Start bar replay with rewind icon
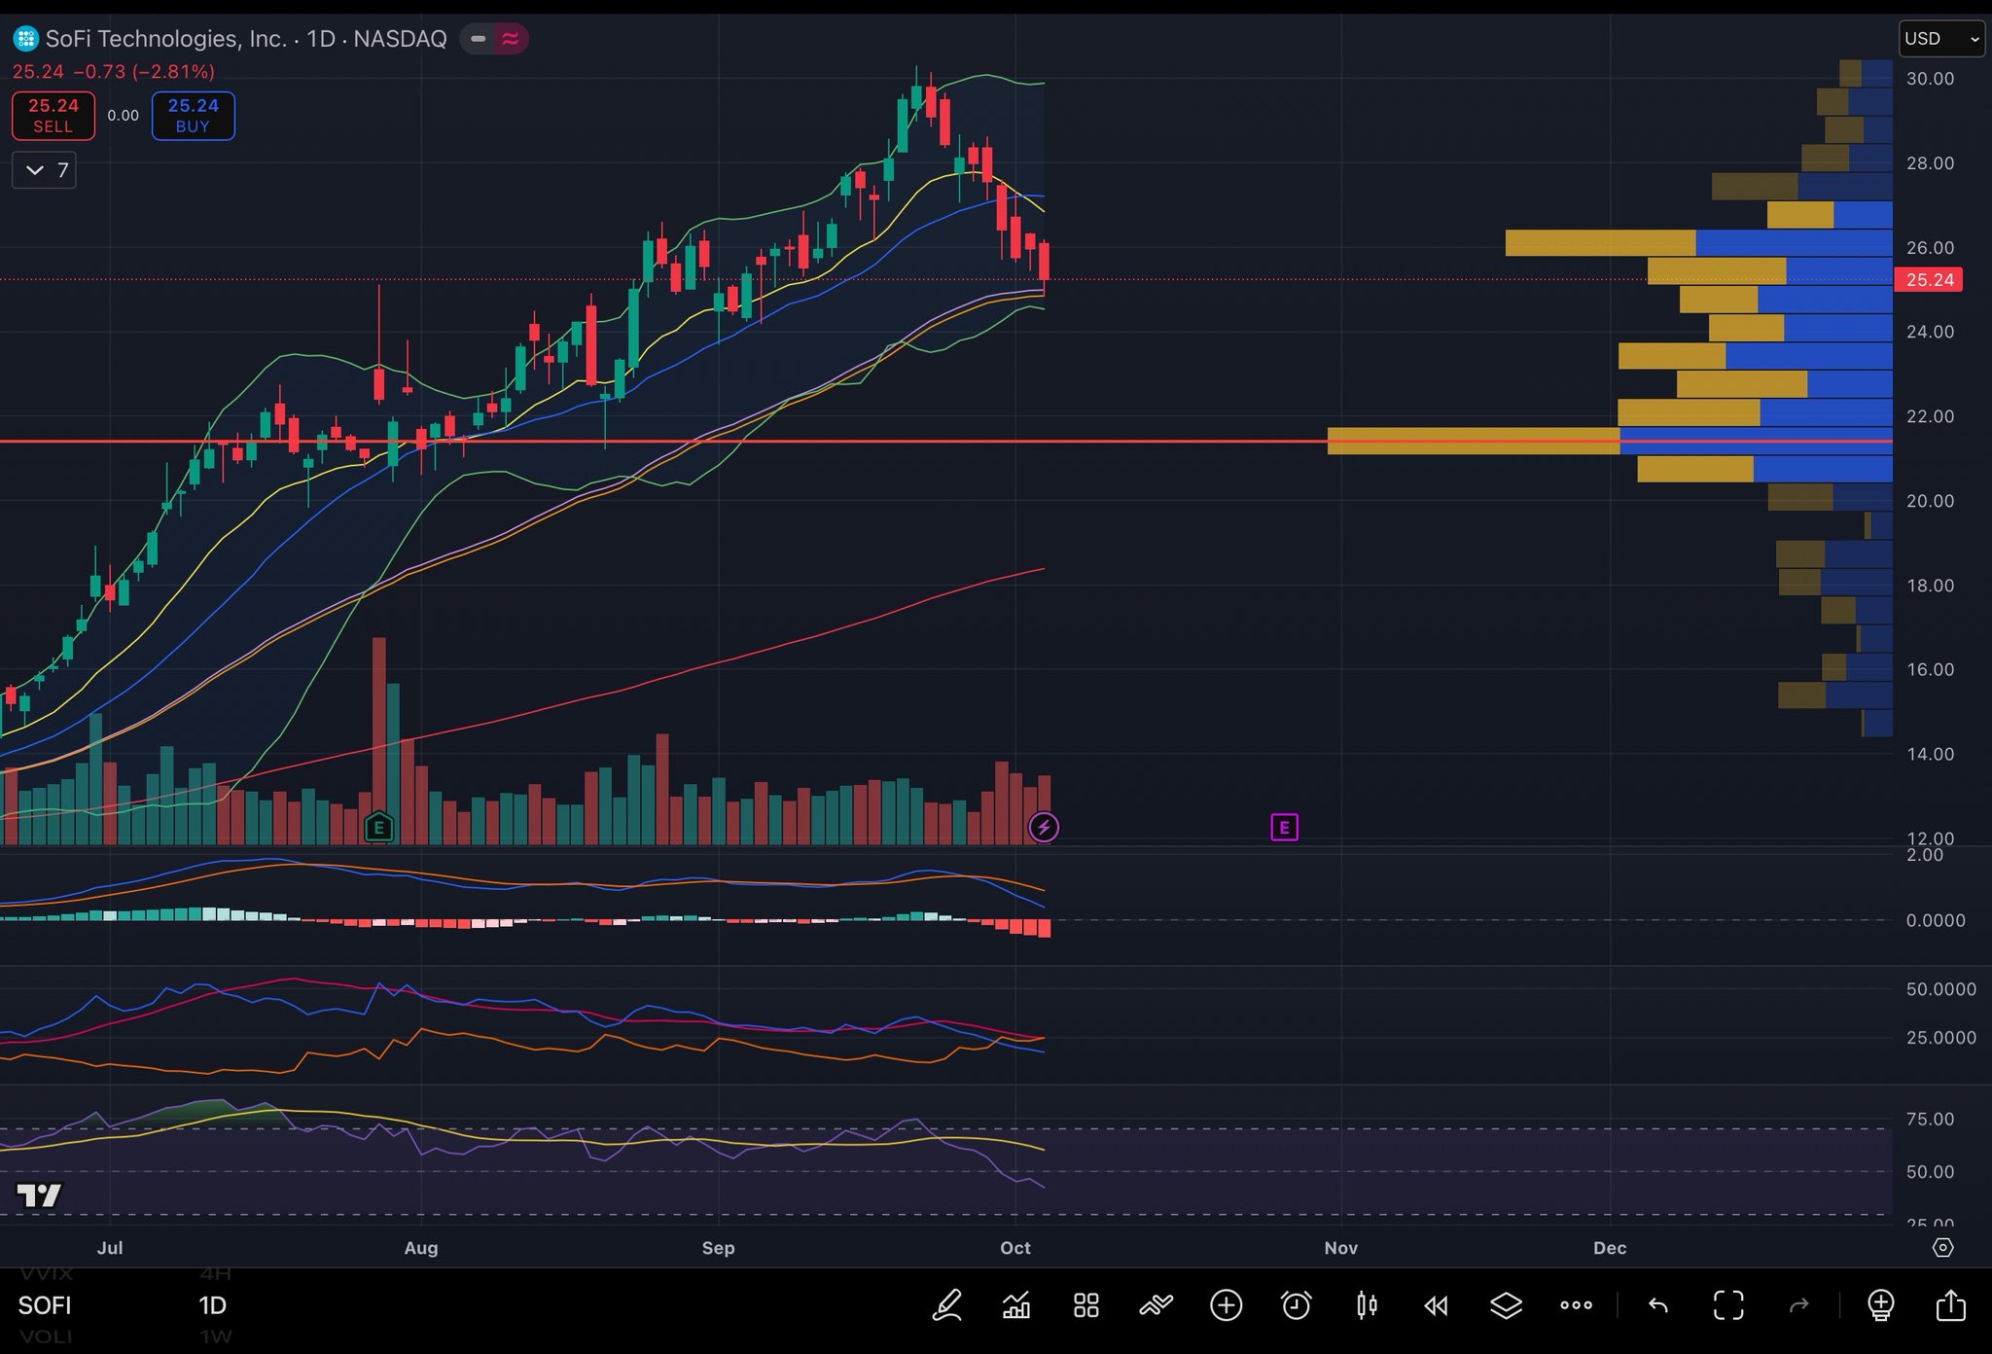The width and height of the screenshot is (1992, 1354). pyautogui.click(x=1436, y=1304)
